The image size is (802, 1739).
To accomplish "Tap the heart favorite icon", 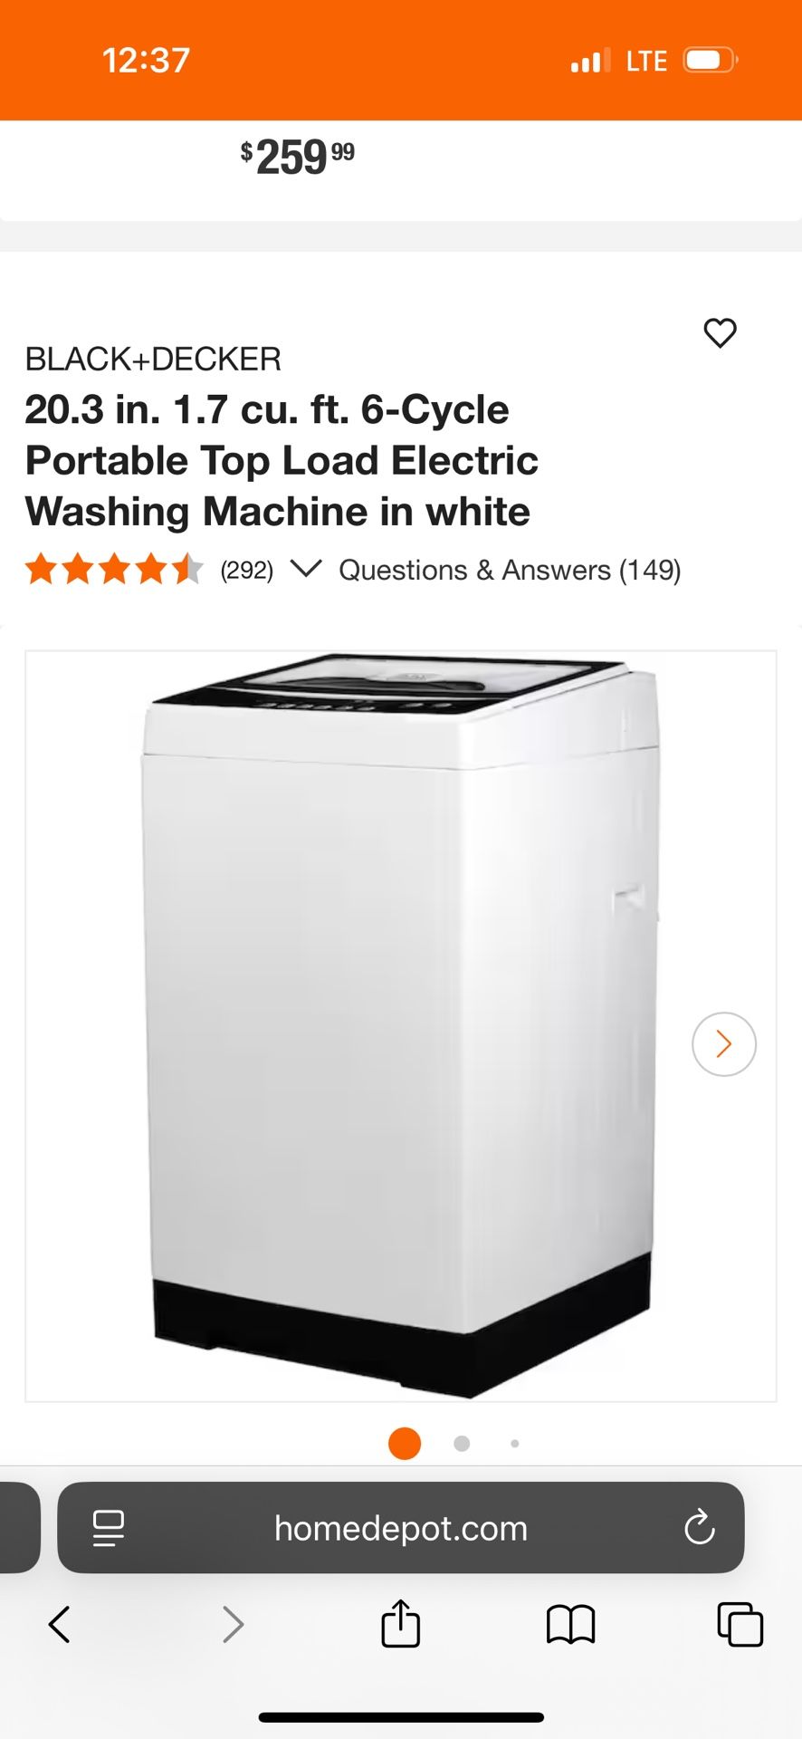I will 720,333.
